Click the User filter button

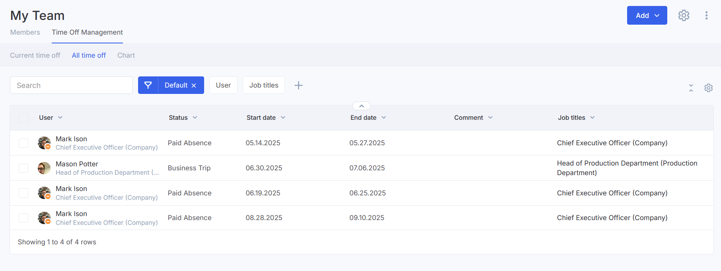pyautogui.click(x=223, y=85)
